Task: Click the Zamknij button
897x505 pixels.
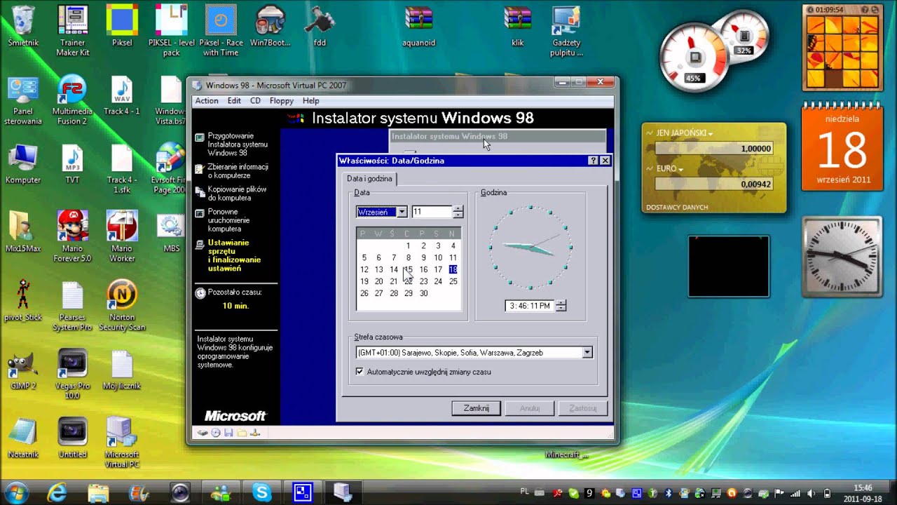Action: coord(477,408)
